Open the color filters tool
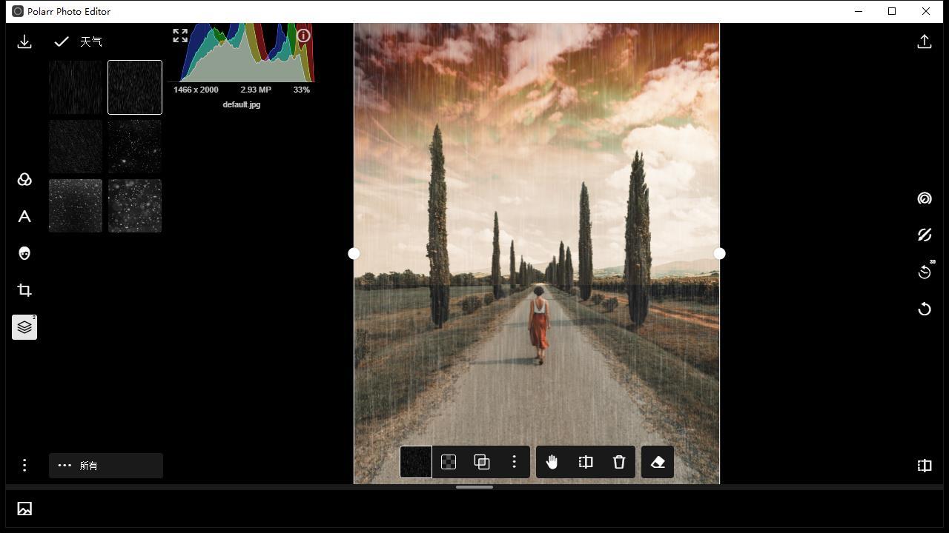949x533 pixels. point(24,180)
